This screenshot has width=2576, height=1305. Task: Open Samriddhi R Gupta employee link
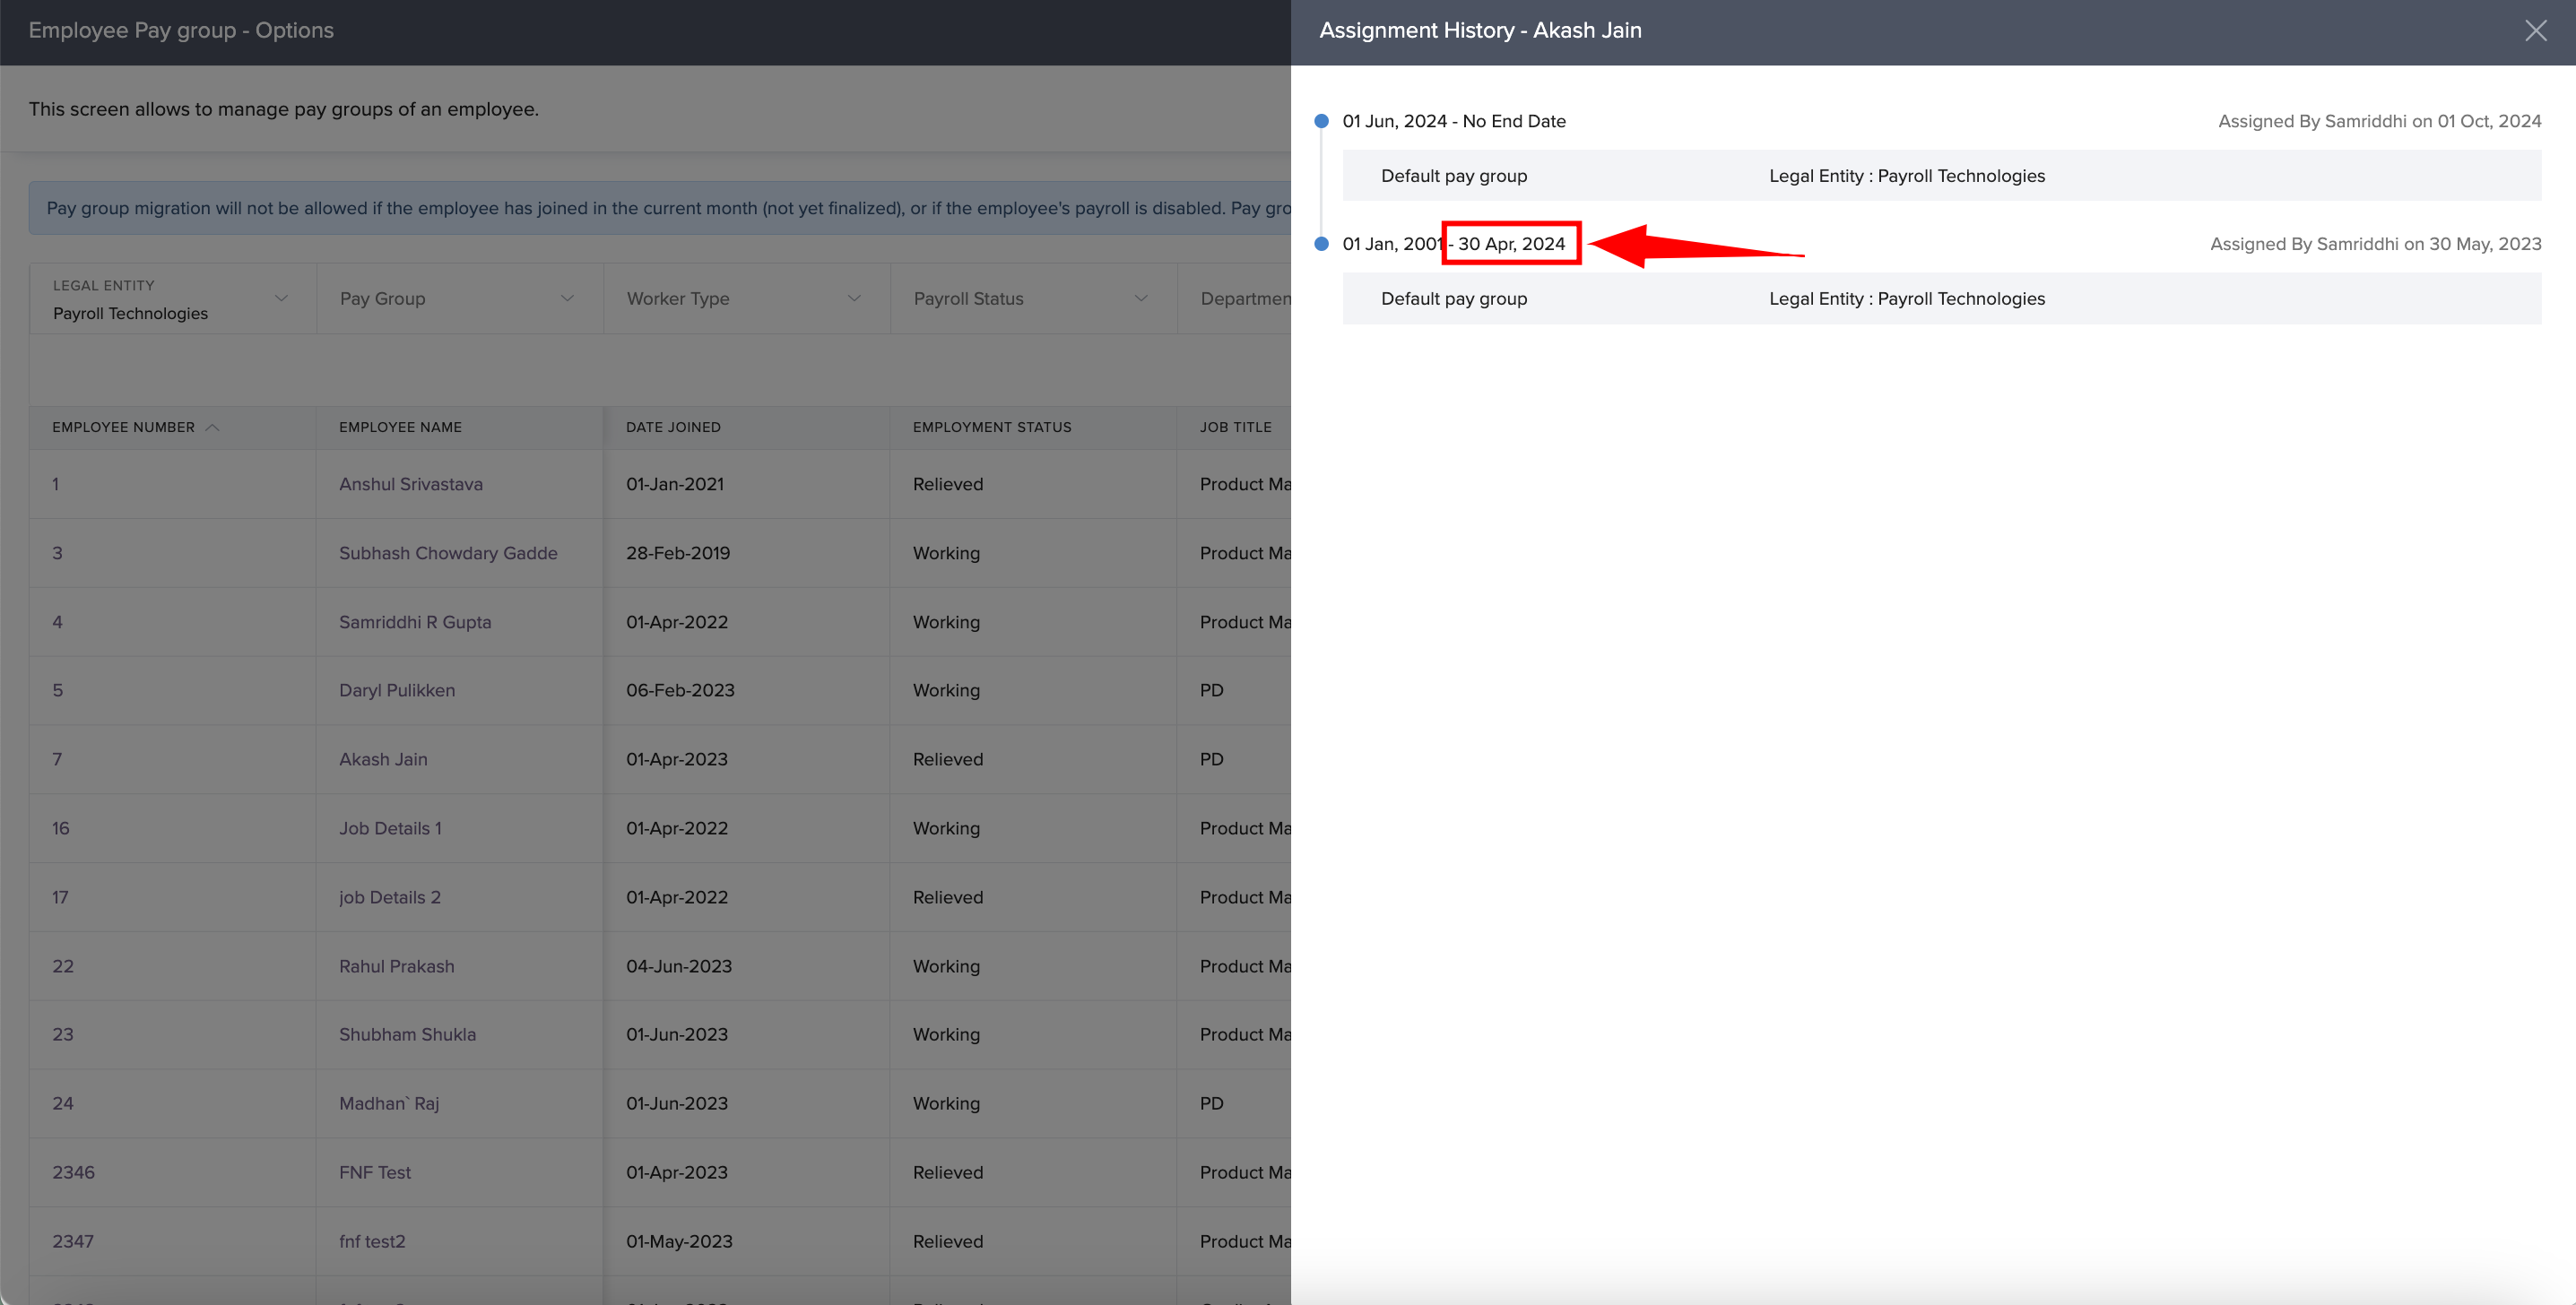pos(415,622)
